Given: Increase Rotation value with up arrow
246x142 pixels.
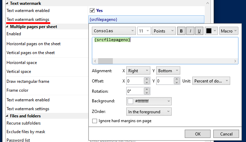Looking at the screenshot, I should pyautogui.click(x=147, y=89).
